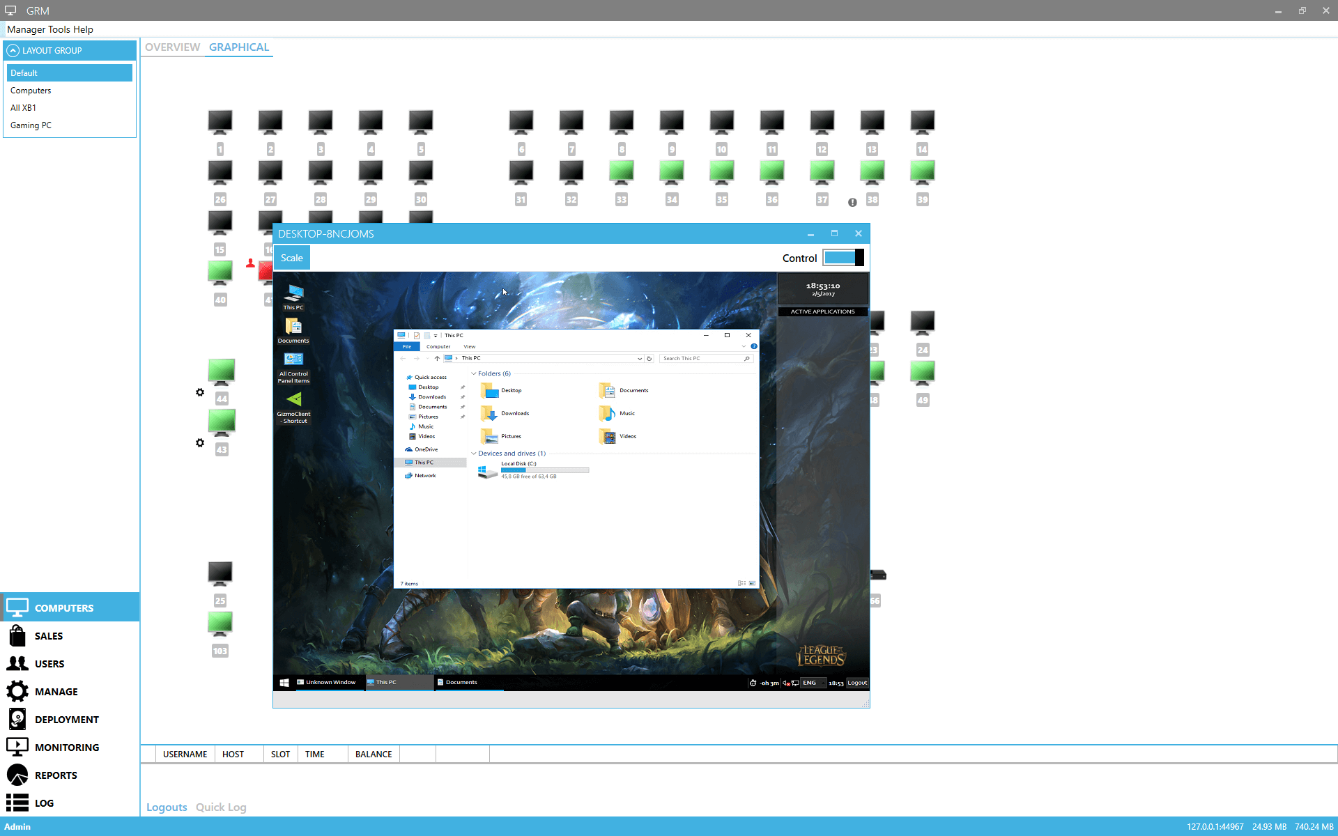Screen dimensions: 1338x836
Task: Open the Monitoring screen icon
Action: point(17,747)
